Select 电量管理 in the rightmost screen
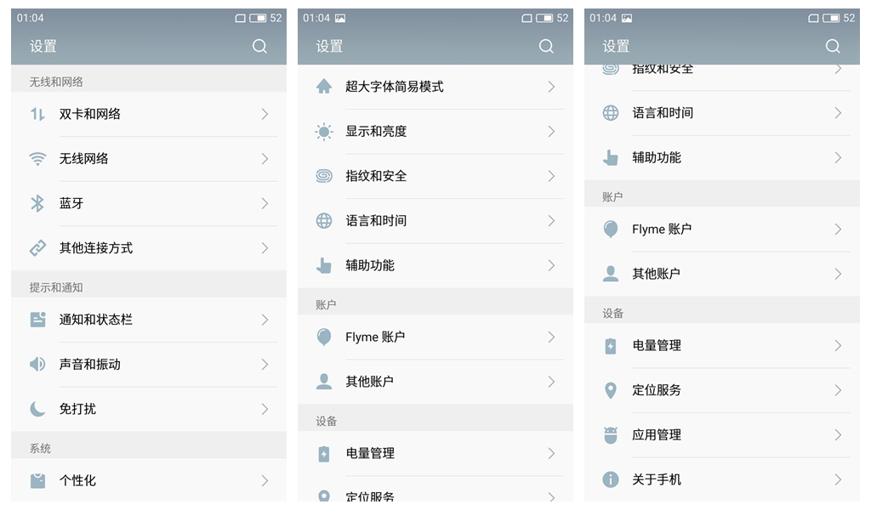The image size is (871, 510). click(657, 346)
